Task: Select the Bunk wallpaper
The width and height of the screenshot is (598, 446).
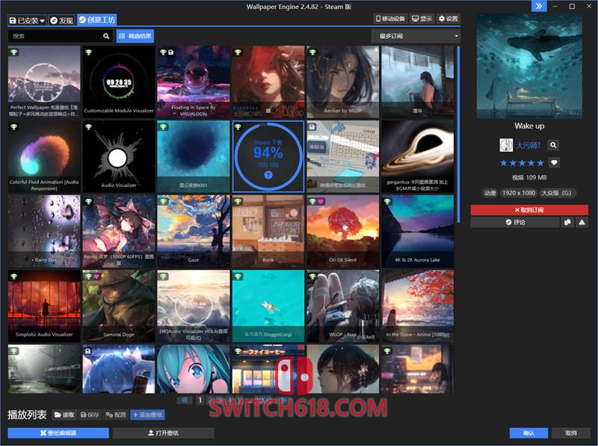Action: click(x=268, y=231)
